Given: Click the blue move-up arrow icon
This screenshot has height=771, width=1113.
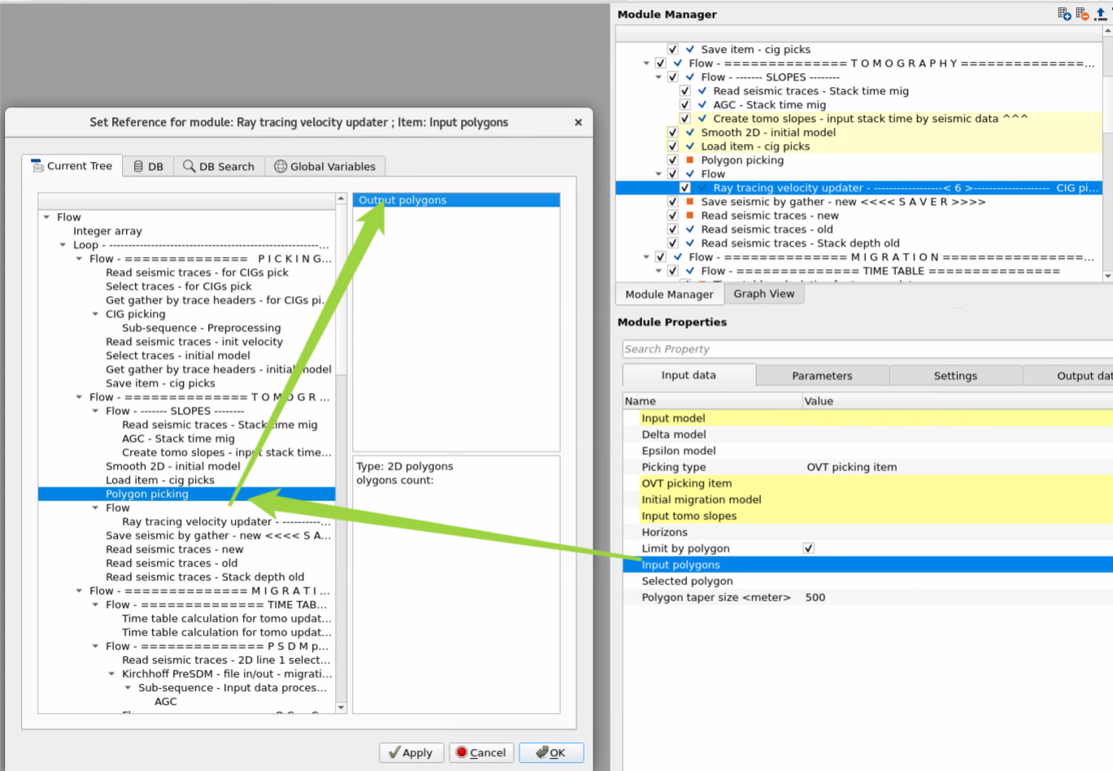Looking at the screenshot, I should click(x=1100, y=14).
